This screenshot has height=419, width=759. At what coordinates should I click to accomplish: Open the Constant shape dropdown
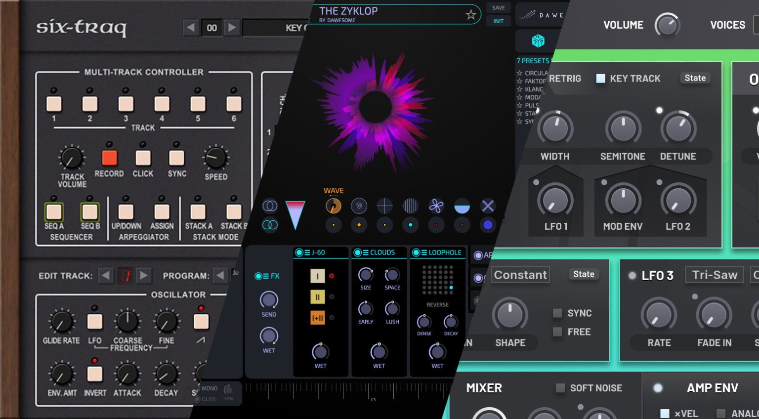pos(520,275)
